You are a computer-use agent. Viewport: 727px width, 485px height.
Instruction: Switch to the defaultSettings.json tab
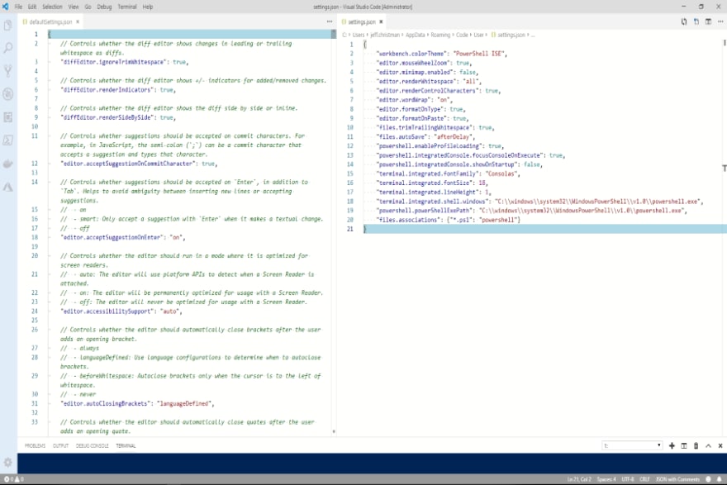click(x=50, y=21)
